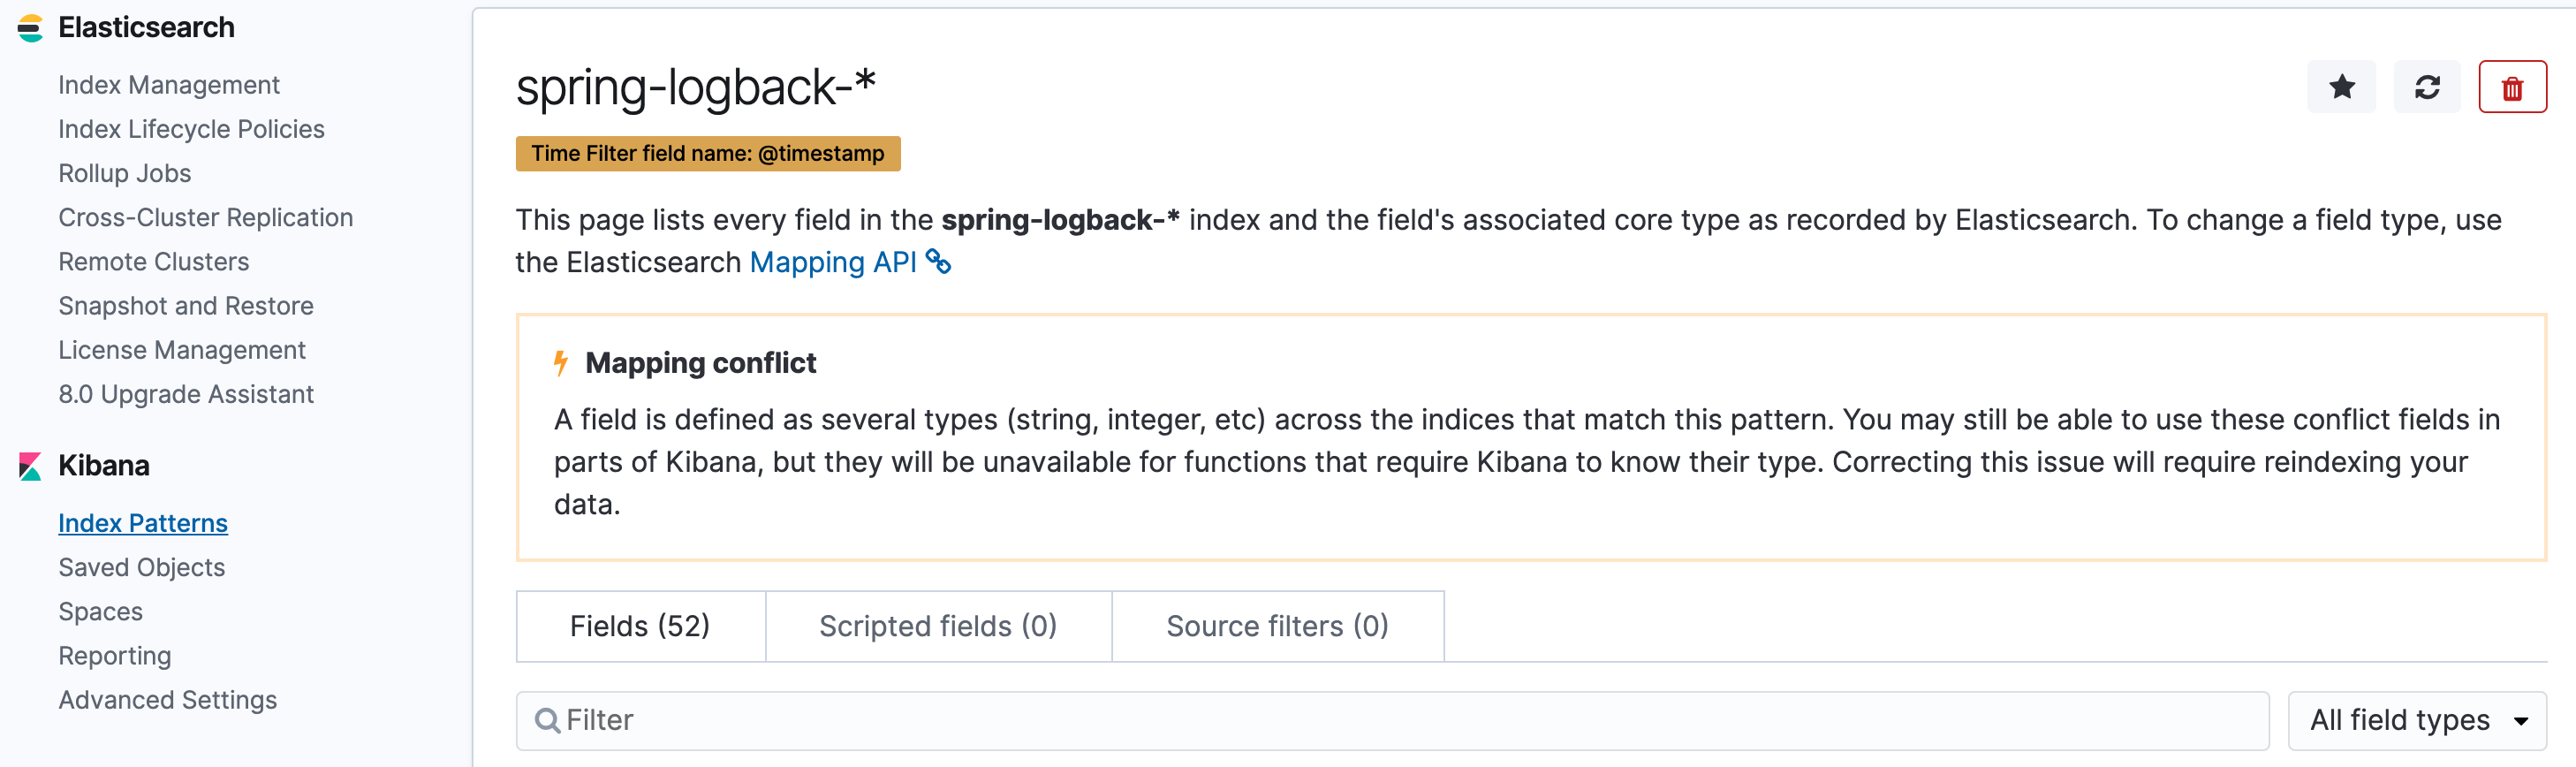Click the magnifier icon in Filter box

point(547,720)
